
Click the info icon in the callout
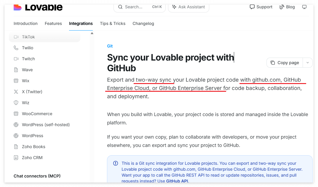116,163
